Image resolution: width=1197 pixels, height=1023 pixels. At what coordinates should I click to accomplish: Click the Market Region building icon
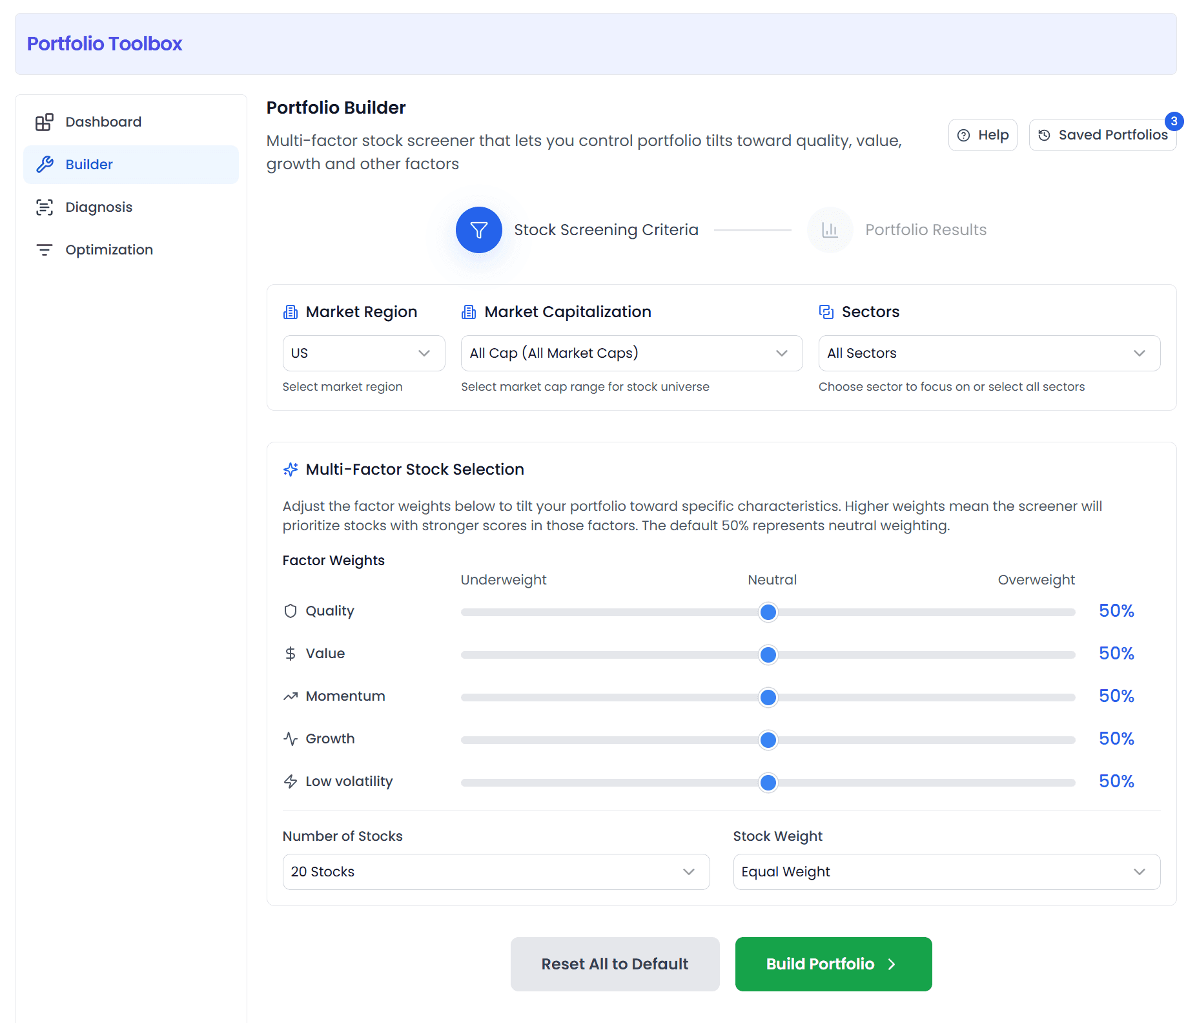pyautogui.click(x=291, y=313)
